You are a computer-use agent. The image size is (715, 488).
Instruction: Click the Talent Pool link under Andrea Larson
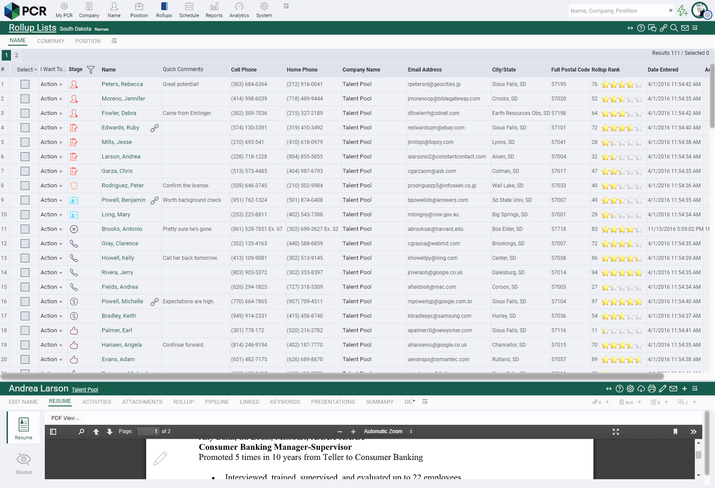[84, 389]
